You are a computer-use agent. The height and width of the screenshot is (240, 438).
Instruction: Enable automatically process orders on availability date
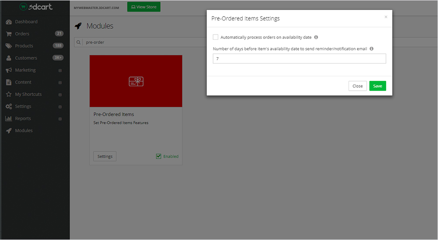coord(216,38)
